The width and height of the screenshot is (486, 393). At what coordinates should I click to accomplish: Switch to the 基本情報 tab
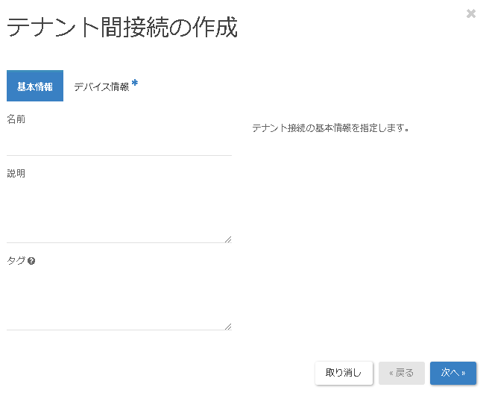[35, 87]
